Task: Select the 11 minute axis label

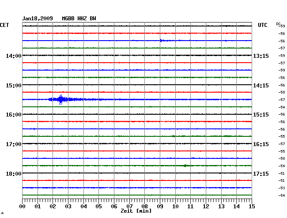Action: [190, 206]
